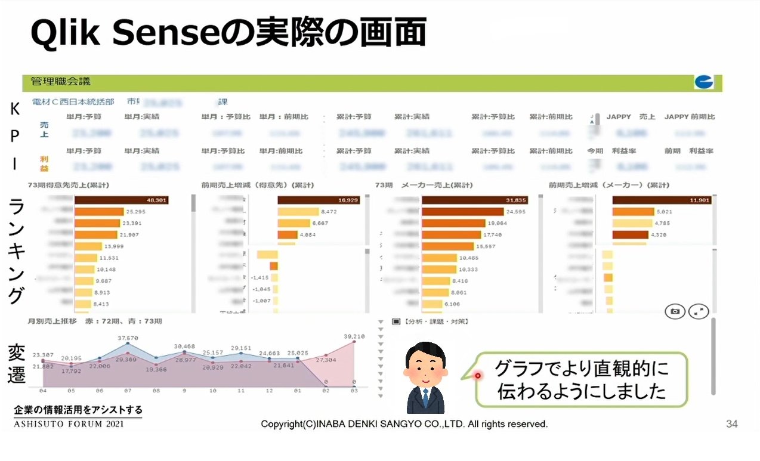Click the 【分析・課題・対策】 heading
This screenshot has height=461, width=760.
coord(435,321)
